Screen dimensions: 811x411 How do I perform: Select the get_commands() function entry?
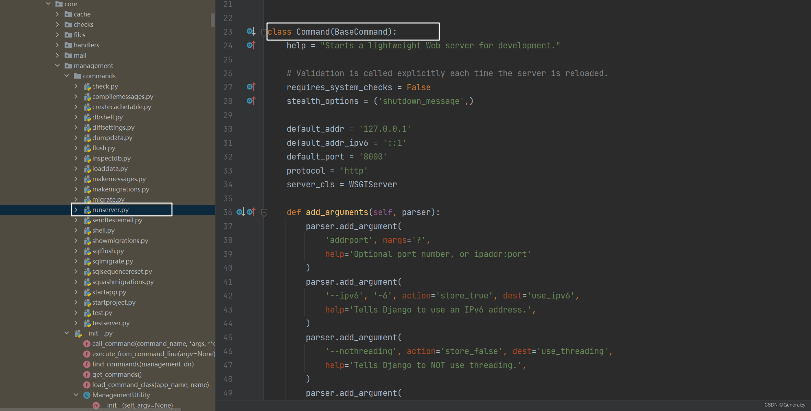coord(117,375)
